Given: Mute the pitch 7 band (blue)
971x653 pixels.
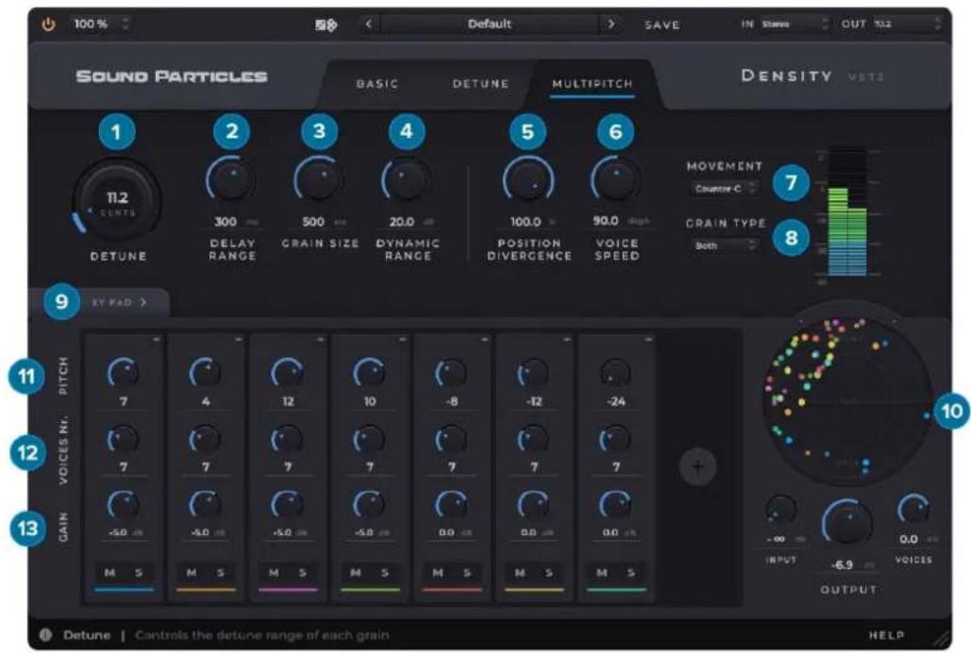Looking at the screenshot, I should [109, 573].
